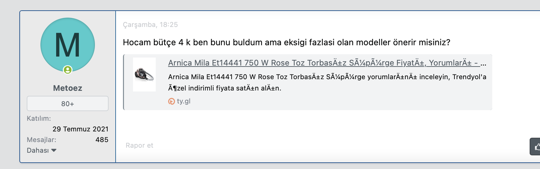Open the vacuum cleaner product thumbnail

[144, 75]
